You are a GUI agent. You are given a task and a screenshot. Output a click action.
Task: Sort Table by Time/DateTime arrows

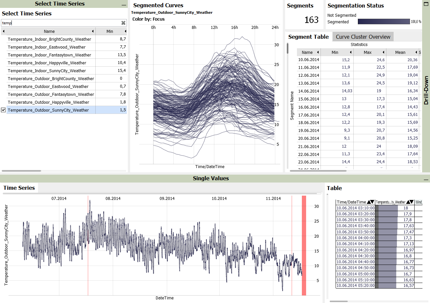point(370,202)
